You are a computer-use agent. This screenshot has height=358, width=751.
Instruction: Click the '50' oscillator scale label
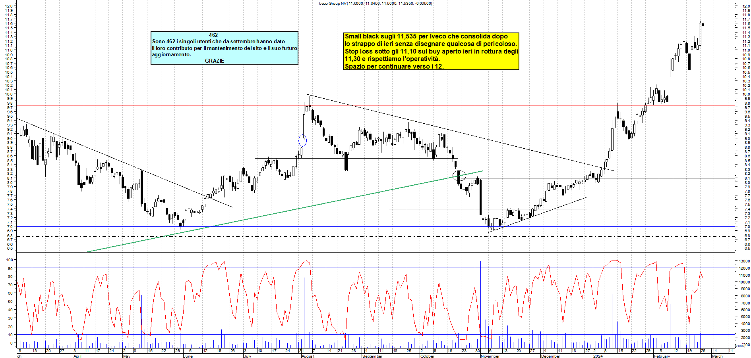10,301
